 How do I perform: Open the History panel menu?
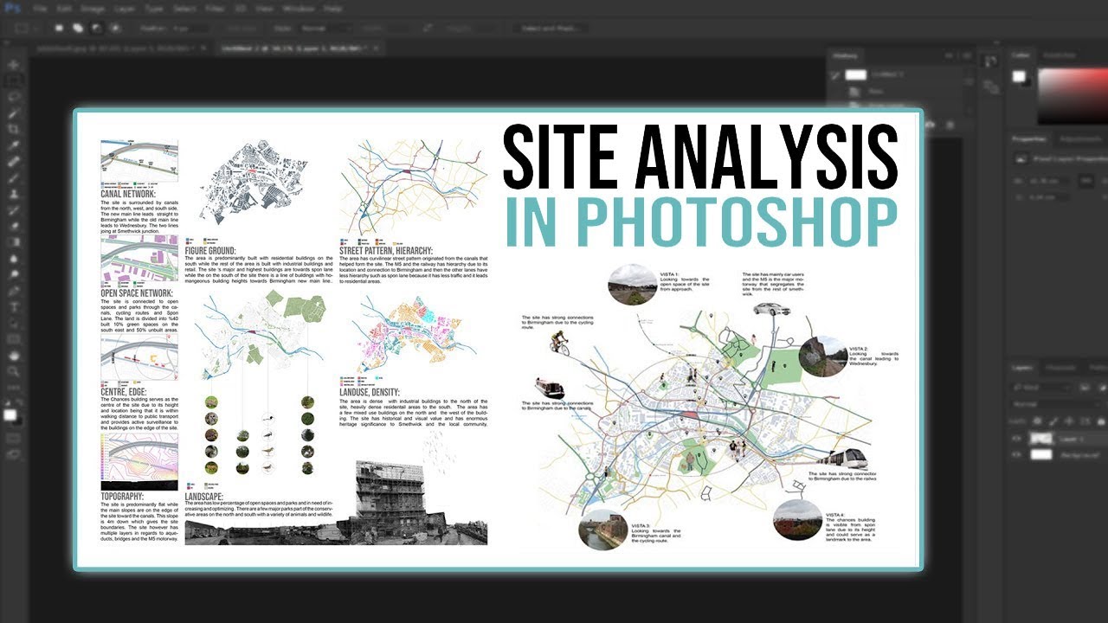[x=966, y=55]
